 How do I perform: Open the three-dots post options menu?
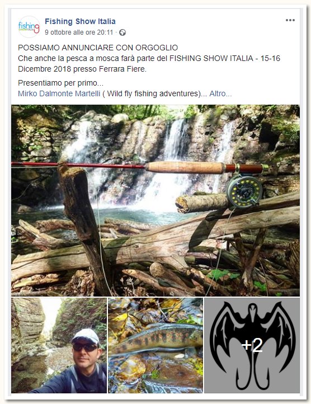point(290,20)
